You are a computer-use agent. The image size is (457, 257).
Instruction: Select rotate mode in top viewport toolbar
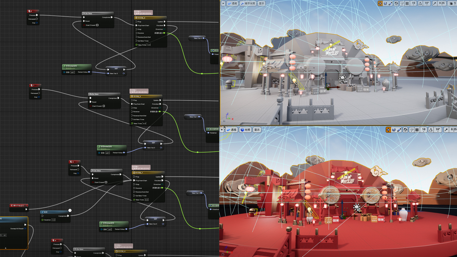[385, 3]
